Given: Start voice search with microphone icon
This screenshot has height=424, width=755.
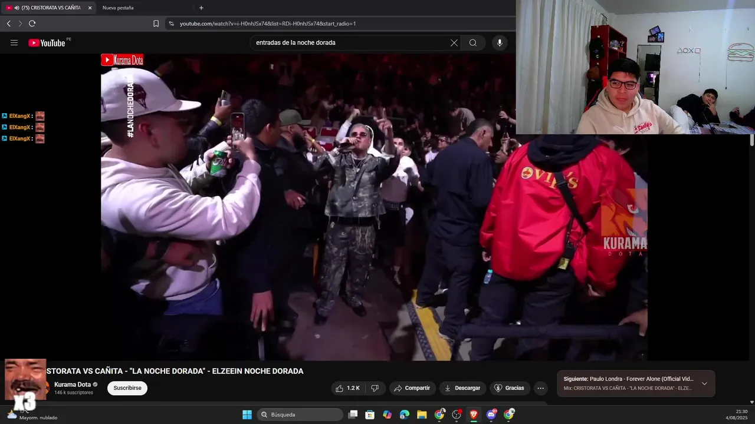Looking at the screenshot, I should coord(500,42).
